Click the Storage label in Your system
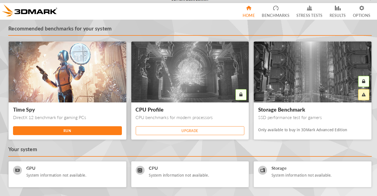Screen dimensions: 377x196 279,168
